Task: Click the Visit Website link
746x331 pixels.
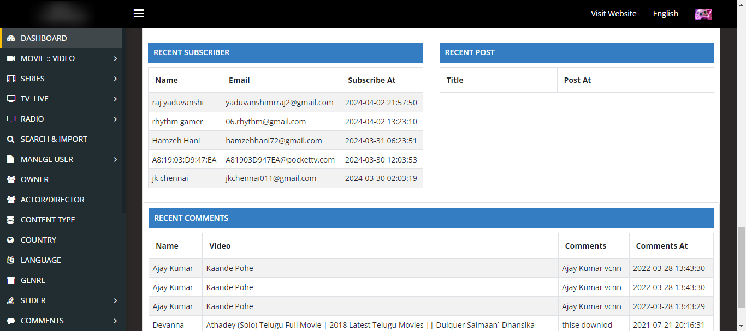Action: pos(613,14)
